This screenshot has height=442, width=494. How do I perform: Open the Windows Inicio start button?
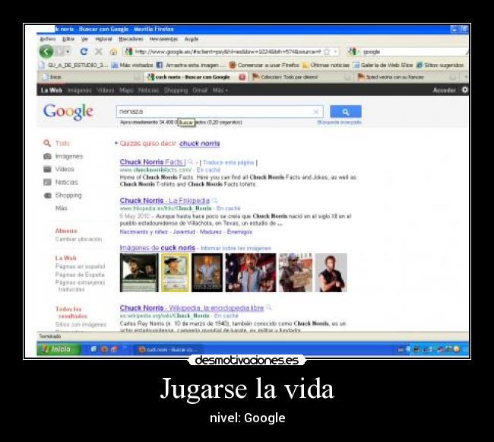click(x=59, y=349)
